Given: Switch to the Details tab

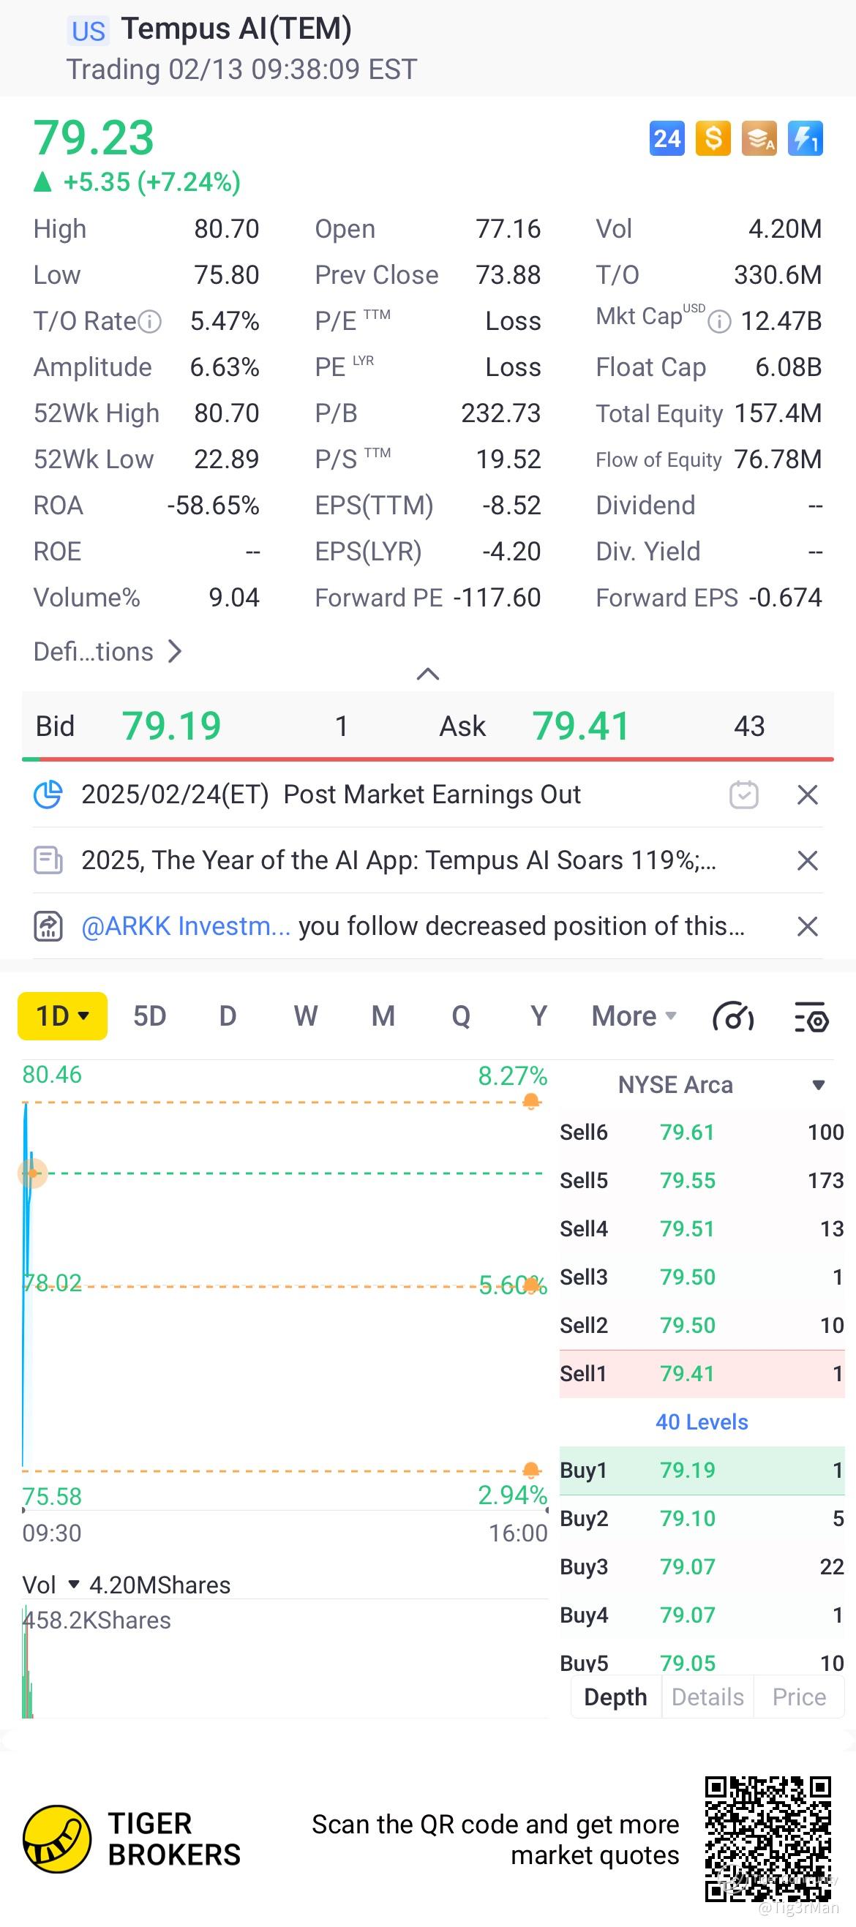Looking at the screenshot, I should 707,1697.
